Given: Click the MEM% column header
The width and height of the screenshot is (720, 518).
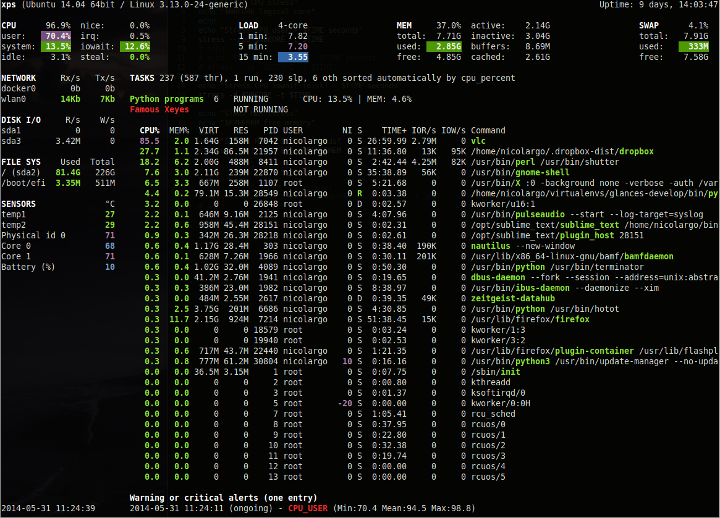Looking at the screenshot, I should click(179, 130).
